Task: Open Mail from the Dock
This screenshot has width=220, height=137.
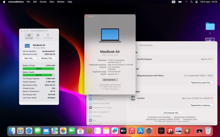Action: [46, 131]
